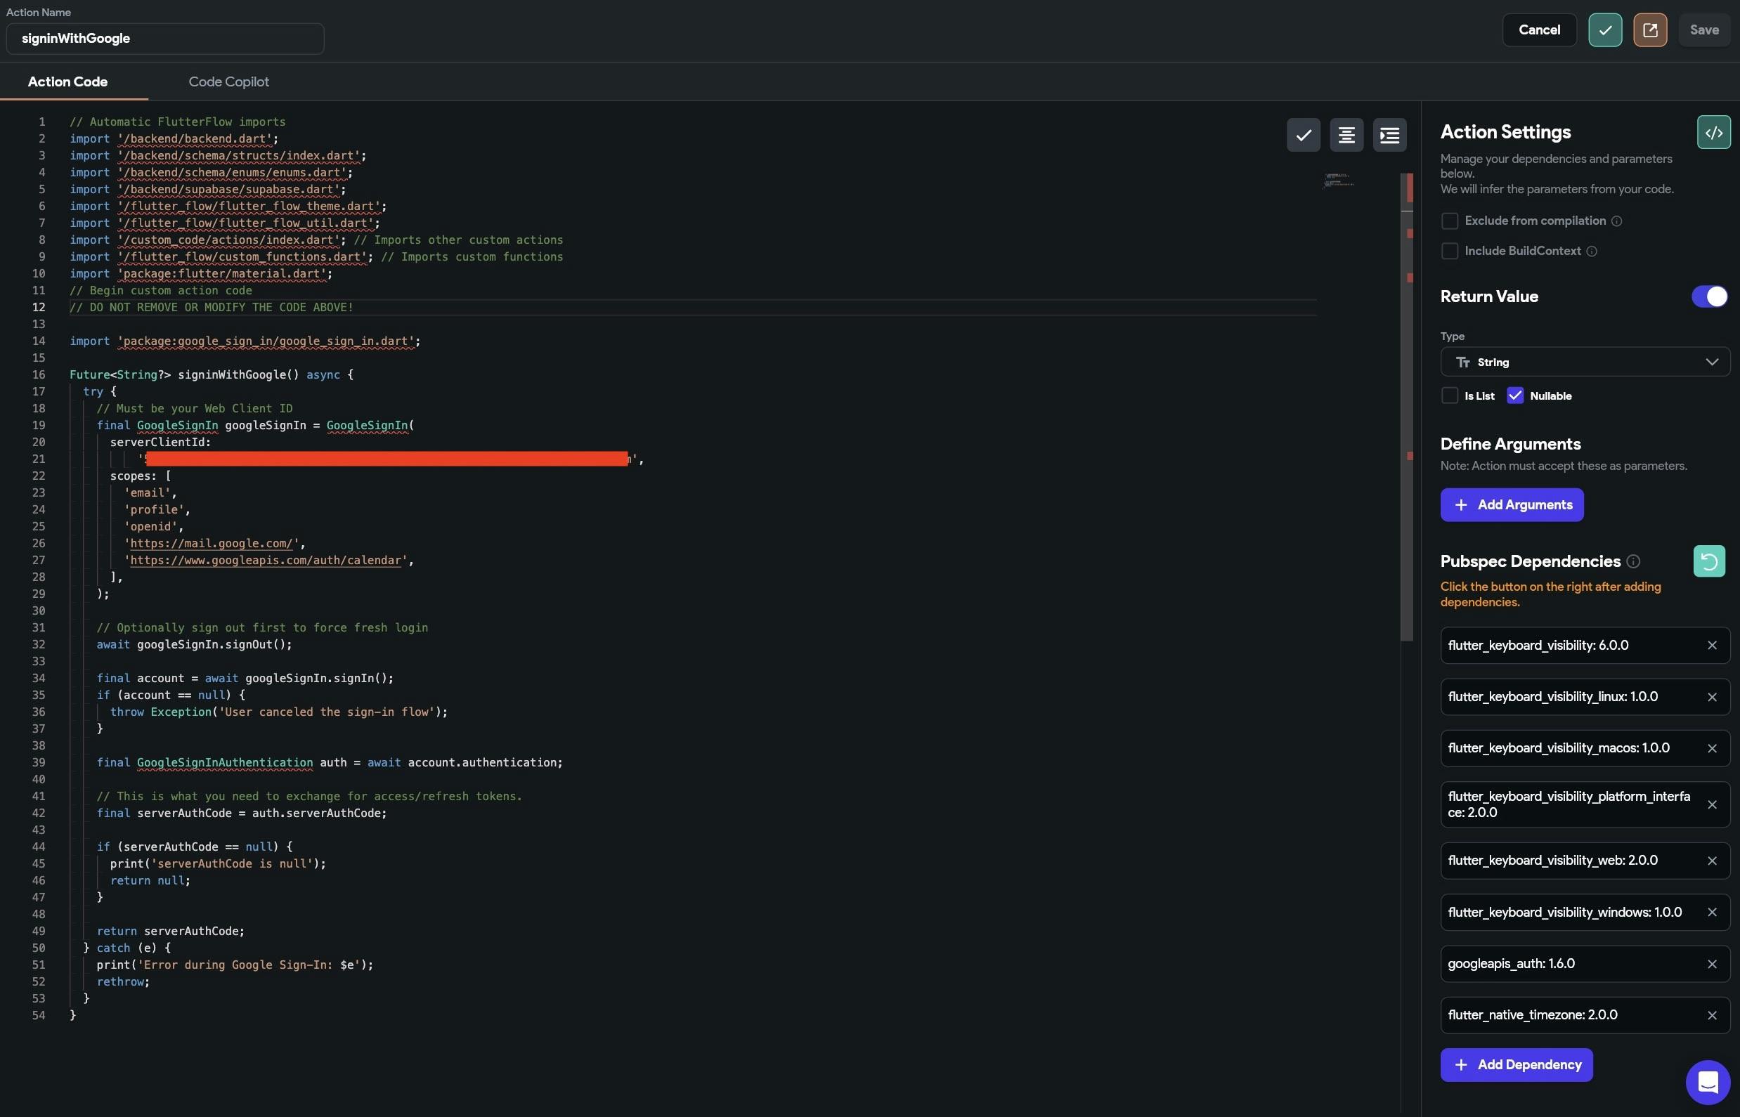The height and width of the screenshot is (1117, 1740).
Task: Click the editor checkmark validate icon
Action: tap(1303, 135)
